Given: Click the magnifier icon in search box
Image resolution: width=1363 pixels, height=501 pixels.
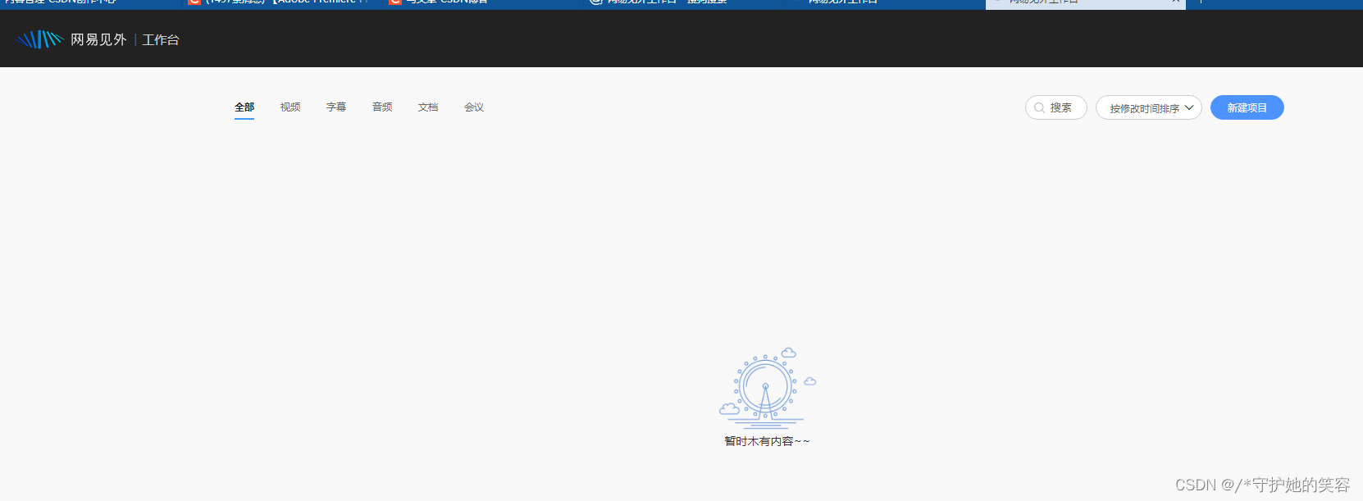Looking at the screenshot, I should [1039, 107].
